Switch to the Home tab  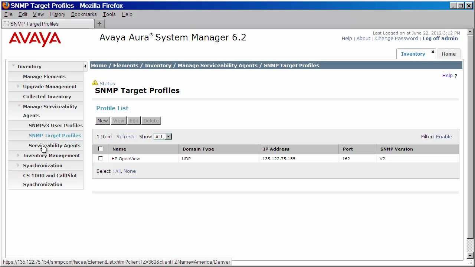pyautogui.click(x=448, y=54)
